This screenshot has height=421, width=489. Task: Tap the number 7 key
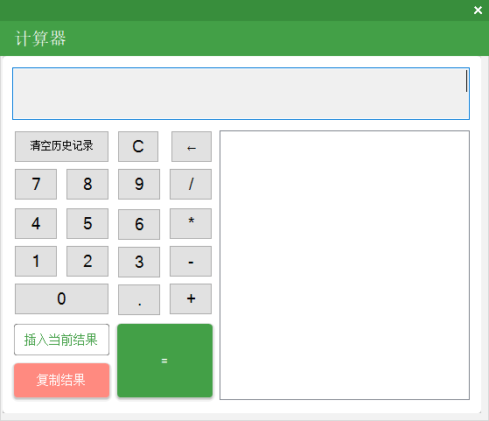click(x=36, y=184)
